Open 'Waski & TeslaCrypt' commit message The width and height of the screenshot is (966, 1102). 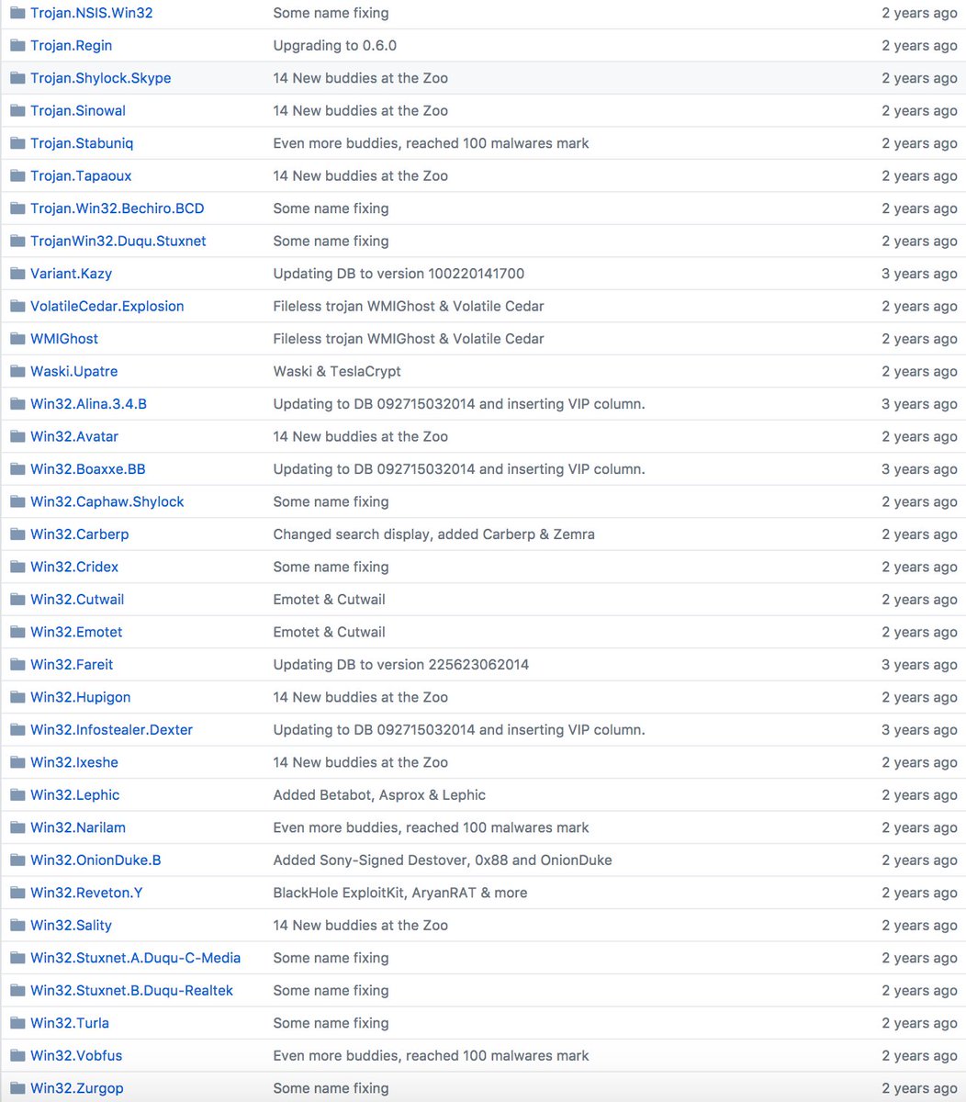(337, 371)
